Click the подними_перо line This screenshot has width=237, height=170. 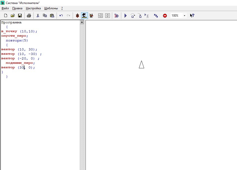[20, 63]
